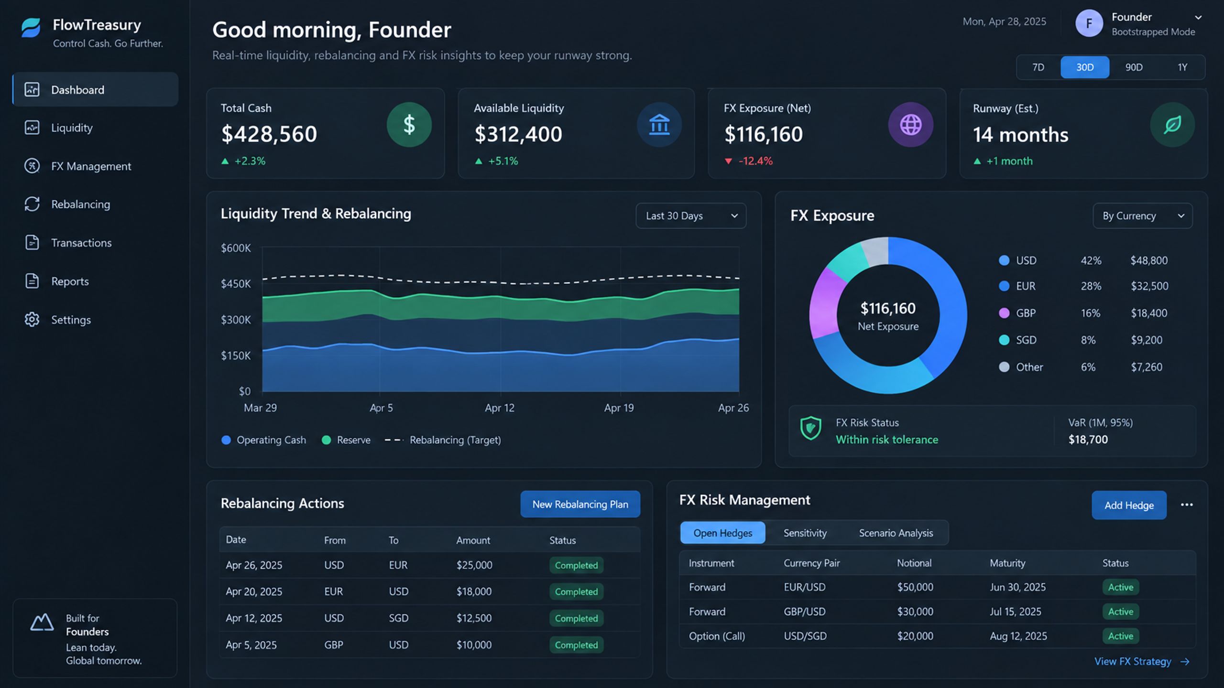1224x688 pixels.
Task: Select the FX Management sidebar icon
Action: tap(32, 166)
